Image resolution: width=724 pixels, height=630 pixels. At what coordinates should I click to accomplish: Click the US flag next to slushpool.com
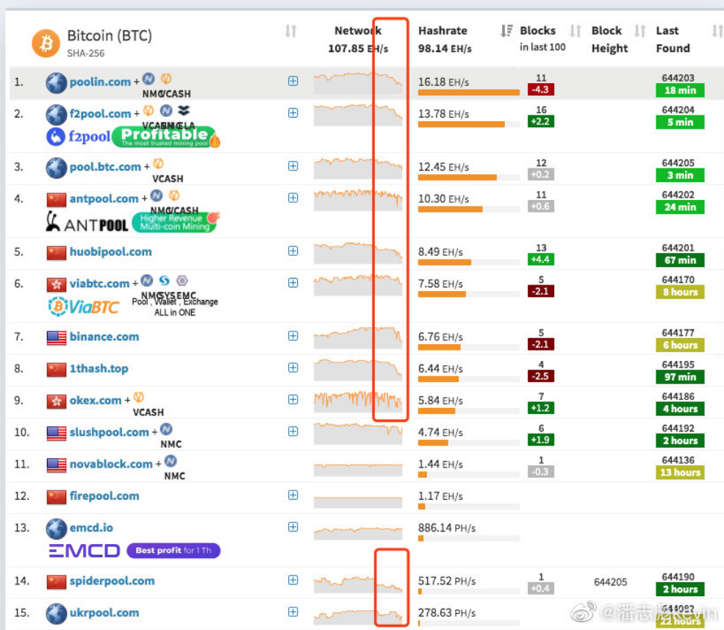[57, 433]
